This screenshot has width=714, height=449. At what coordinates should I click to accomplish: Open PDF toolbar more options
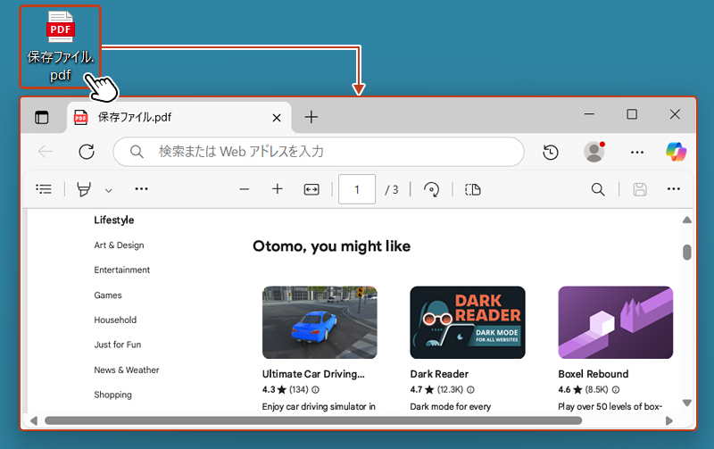pos(674,188)
